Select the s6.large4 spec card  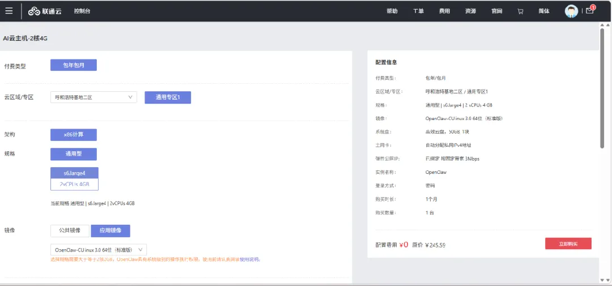(x=75, y=179)
